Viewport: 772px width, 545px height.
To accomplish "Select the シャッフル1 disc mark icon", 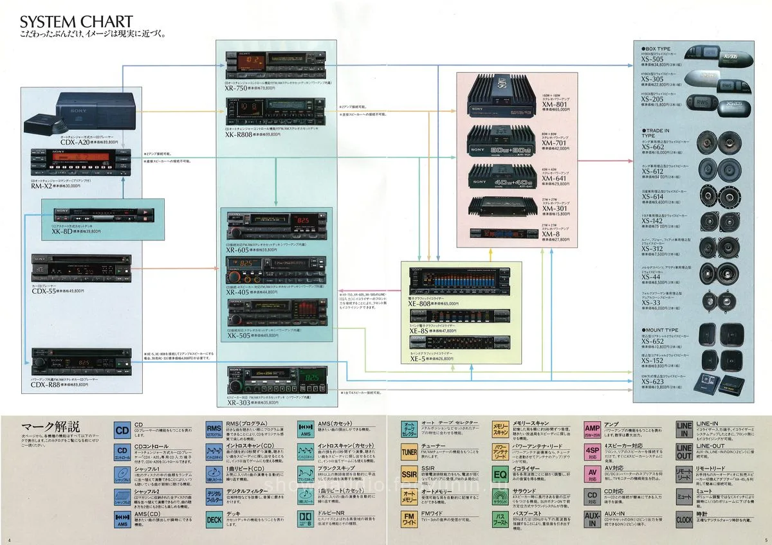I will coord(122,476).
